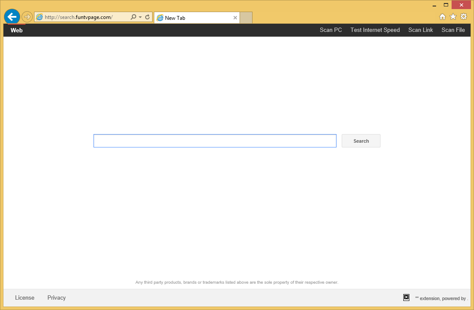Click Test Internet Speed
Viewport: 474px width, 310px height.
pos(375,30)
